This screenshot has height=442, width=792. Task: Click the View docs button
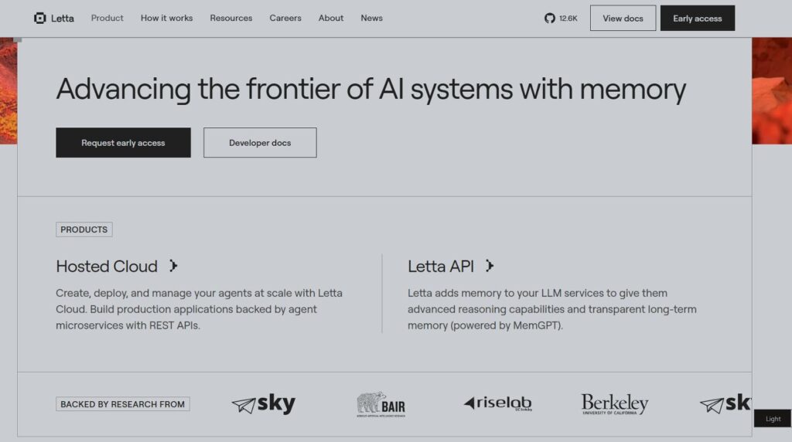point(623,19)
